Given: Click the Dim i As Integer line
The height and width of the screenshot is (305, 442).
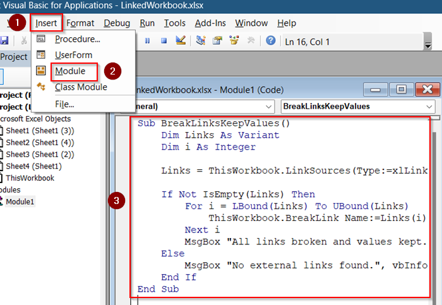Looking at the screenshot, I should point(208,147).
